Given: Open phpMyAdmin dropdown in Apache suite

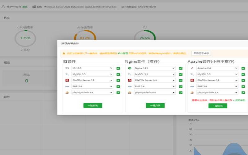Looking at the screenshot, I should [x=217, y=92].
